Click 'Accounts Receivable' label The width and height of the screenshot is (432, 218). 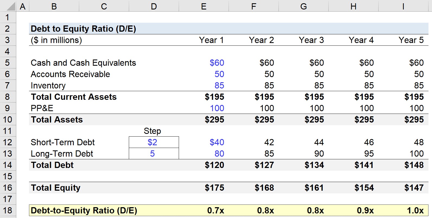pos(70,74)
